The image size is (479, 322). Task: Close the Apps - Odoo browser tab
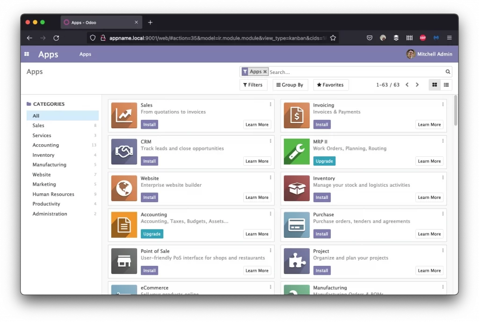click(x=136, y=22)
